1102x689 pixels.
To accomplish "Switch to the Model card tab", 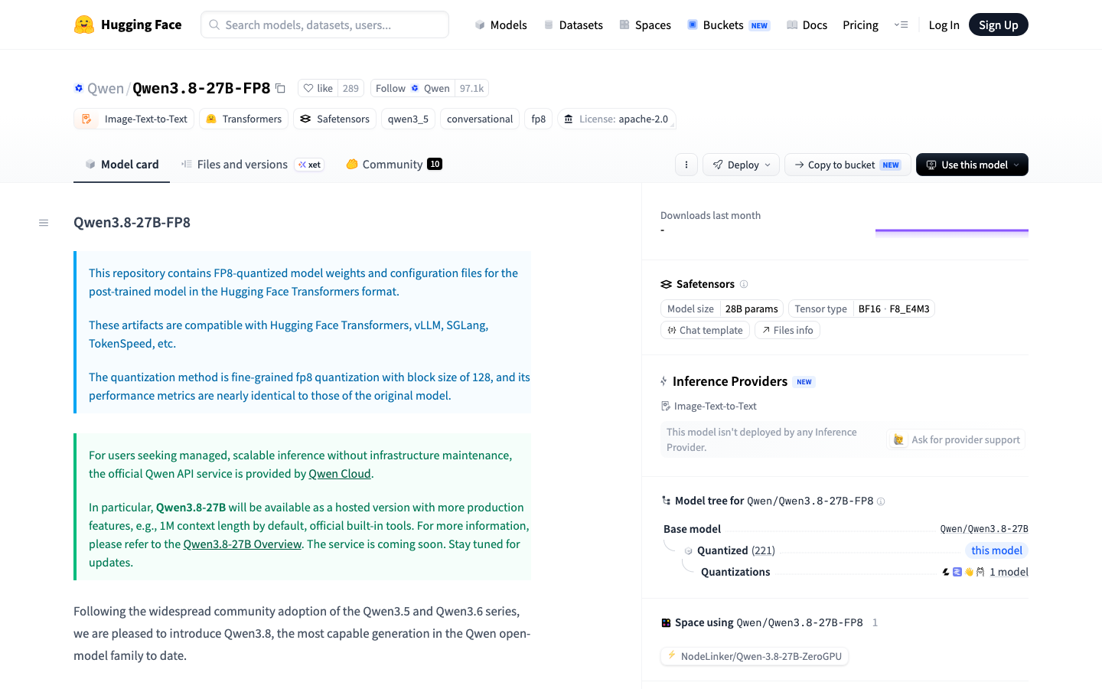I will click(x=122, y=164).
